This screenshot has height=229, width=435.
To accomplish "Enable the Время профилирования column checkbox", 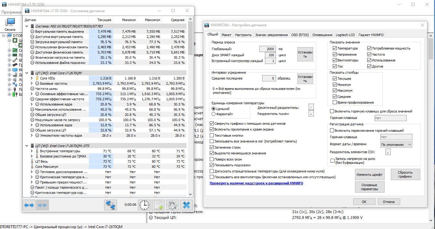I will (x=335, y=102).
